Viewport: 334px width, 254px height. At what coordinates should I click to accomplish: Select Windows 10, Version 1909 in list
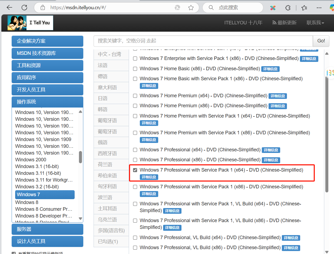43,139
